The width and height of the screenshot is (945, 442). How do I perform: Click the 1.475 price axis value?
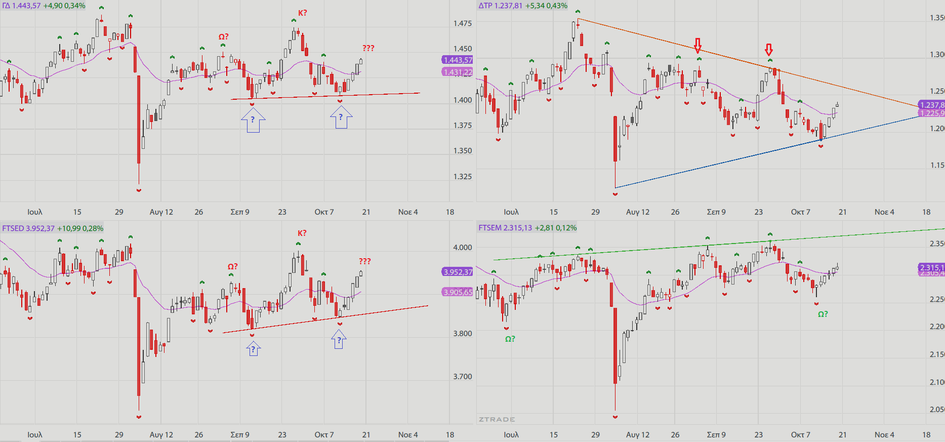point(463,23)
